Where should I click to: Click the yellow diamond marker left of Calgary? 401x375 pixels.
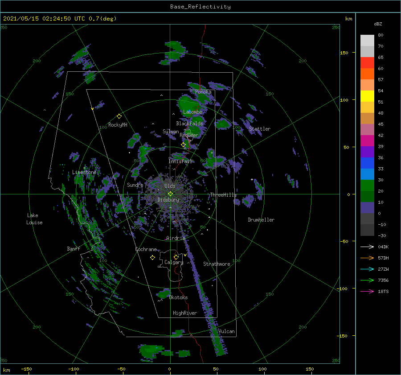coord(152,258)
